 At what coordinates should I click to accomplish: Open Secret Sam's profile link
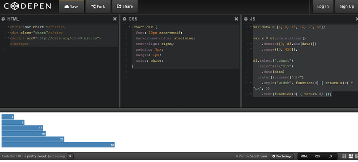259,156
